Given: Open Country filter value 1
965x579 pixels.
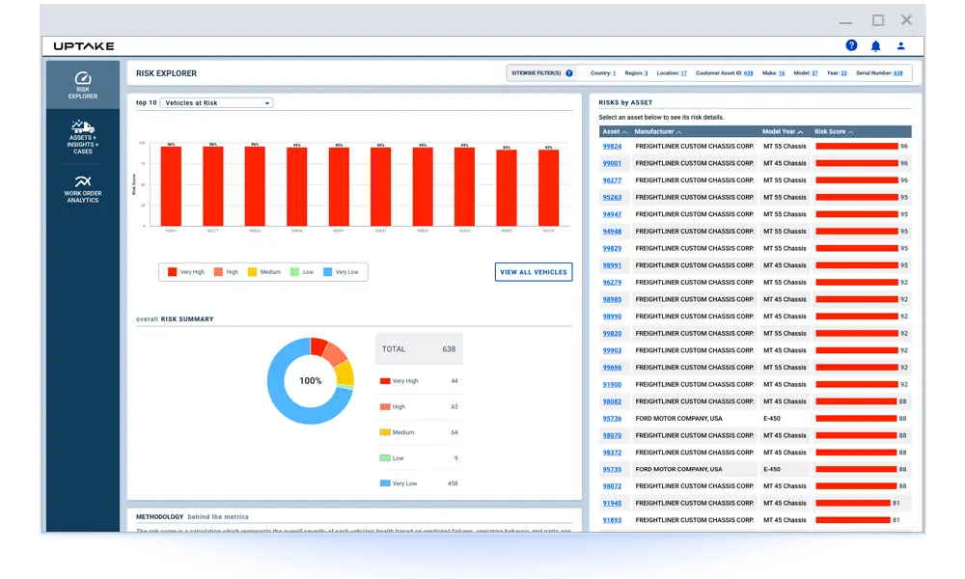Looking at the screenshot, I should point(614,73).
